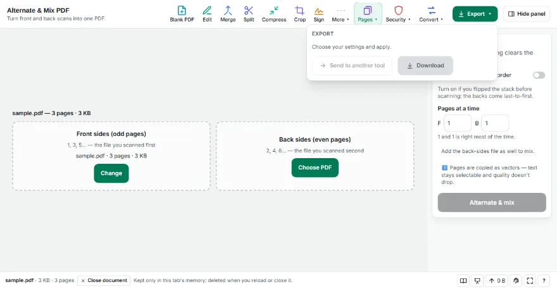The image size is (557, 289).
Task: Click the 'Pages at a time' label
Action: pos(458,109)
